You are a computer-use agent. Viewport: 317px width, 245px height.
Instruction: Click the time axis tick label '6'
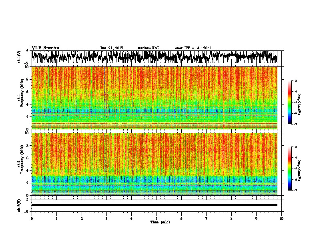[182, 219]
